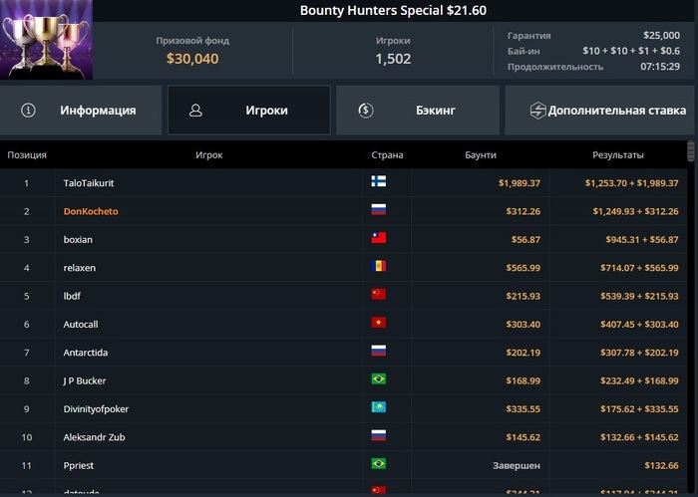Sort by the Игрок column header
This screenshot has height=497, width=698.
click(x=208, y=155)
